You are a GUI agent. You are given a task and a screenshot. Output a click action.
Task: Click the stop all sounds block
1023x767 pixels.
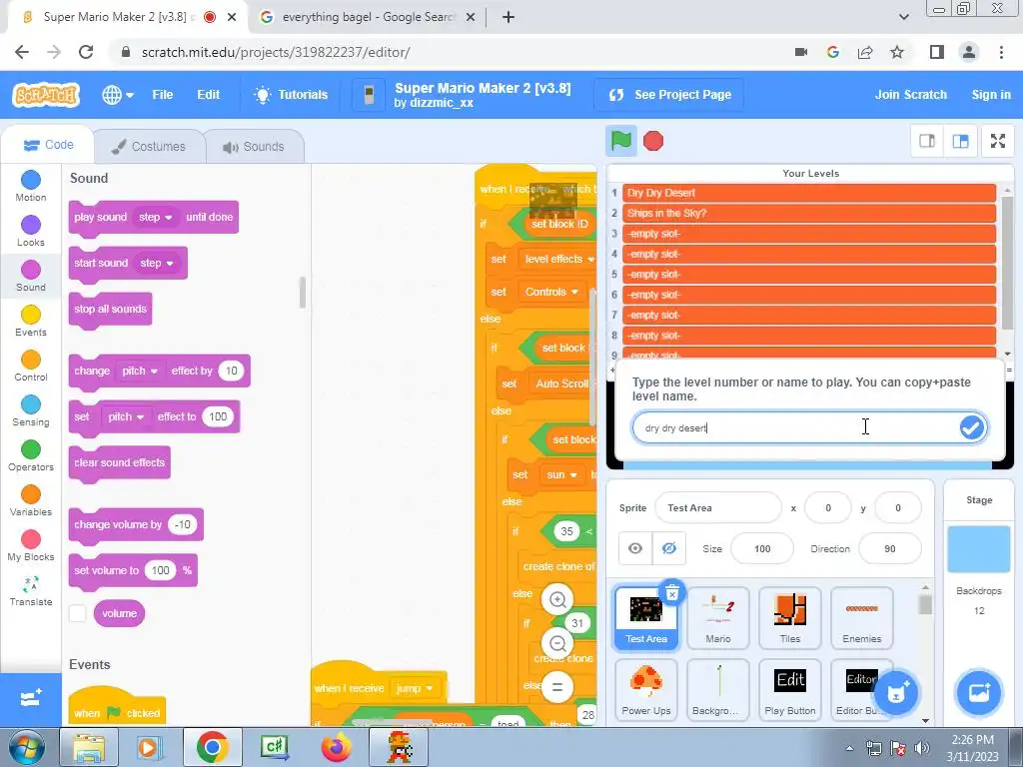110,310
